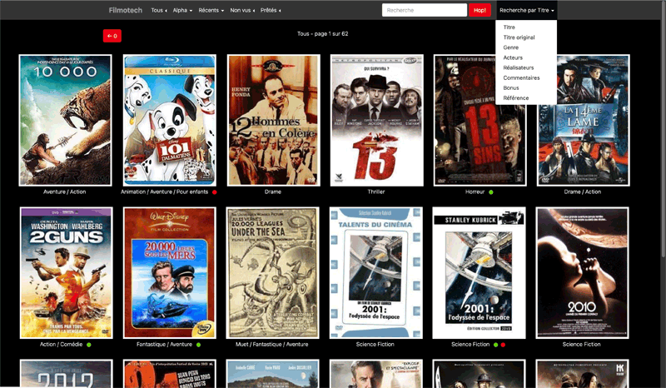Open the Alpha dropdown menu

(182, 10)
